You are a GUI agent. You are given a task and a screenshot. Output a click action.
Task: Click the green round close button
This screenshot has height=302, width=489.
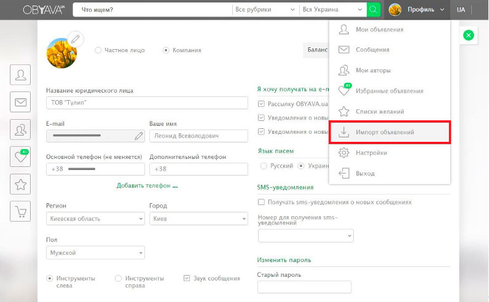[469, 36]
